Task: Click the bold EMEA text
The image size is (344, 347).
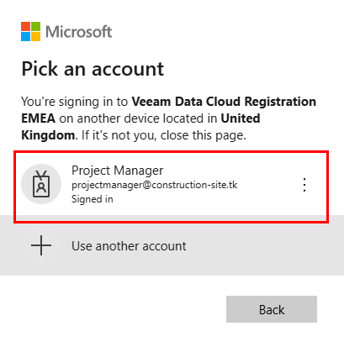Action: coord(39,118)
